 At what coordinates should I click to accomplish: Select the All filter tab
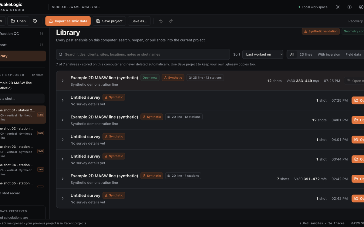click(x=292, y=54)
